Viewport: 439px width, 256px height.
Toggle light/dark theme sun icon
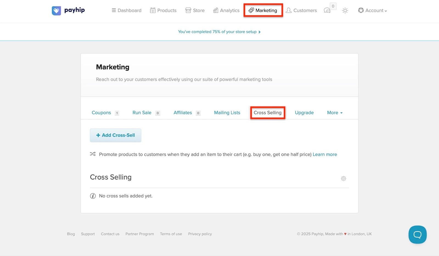345,10
